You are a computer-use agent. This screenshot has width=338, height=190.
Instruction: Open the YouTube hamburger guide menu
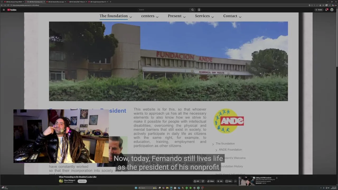pyautogui.click(x=4, y=10)
